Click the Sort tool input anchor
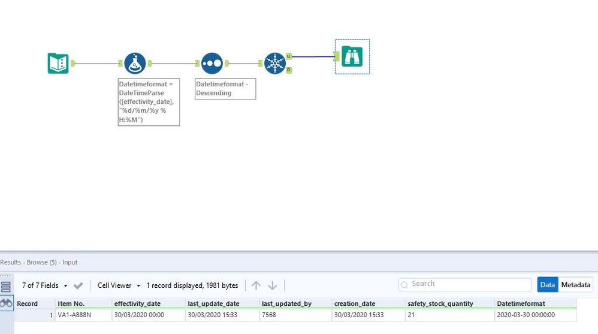The width and height of the screenshot is (598, 334). click(198, 64)
